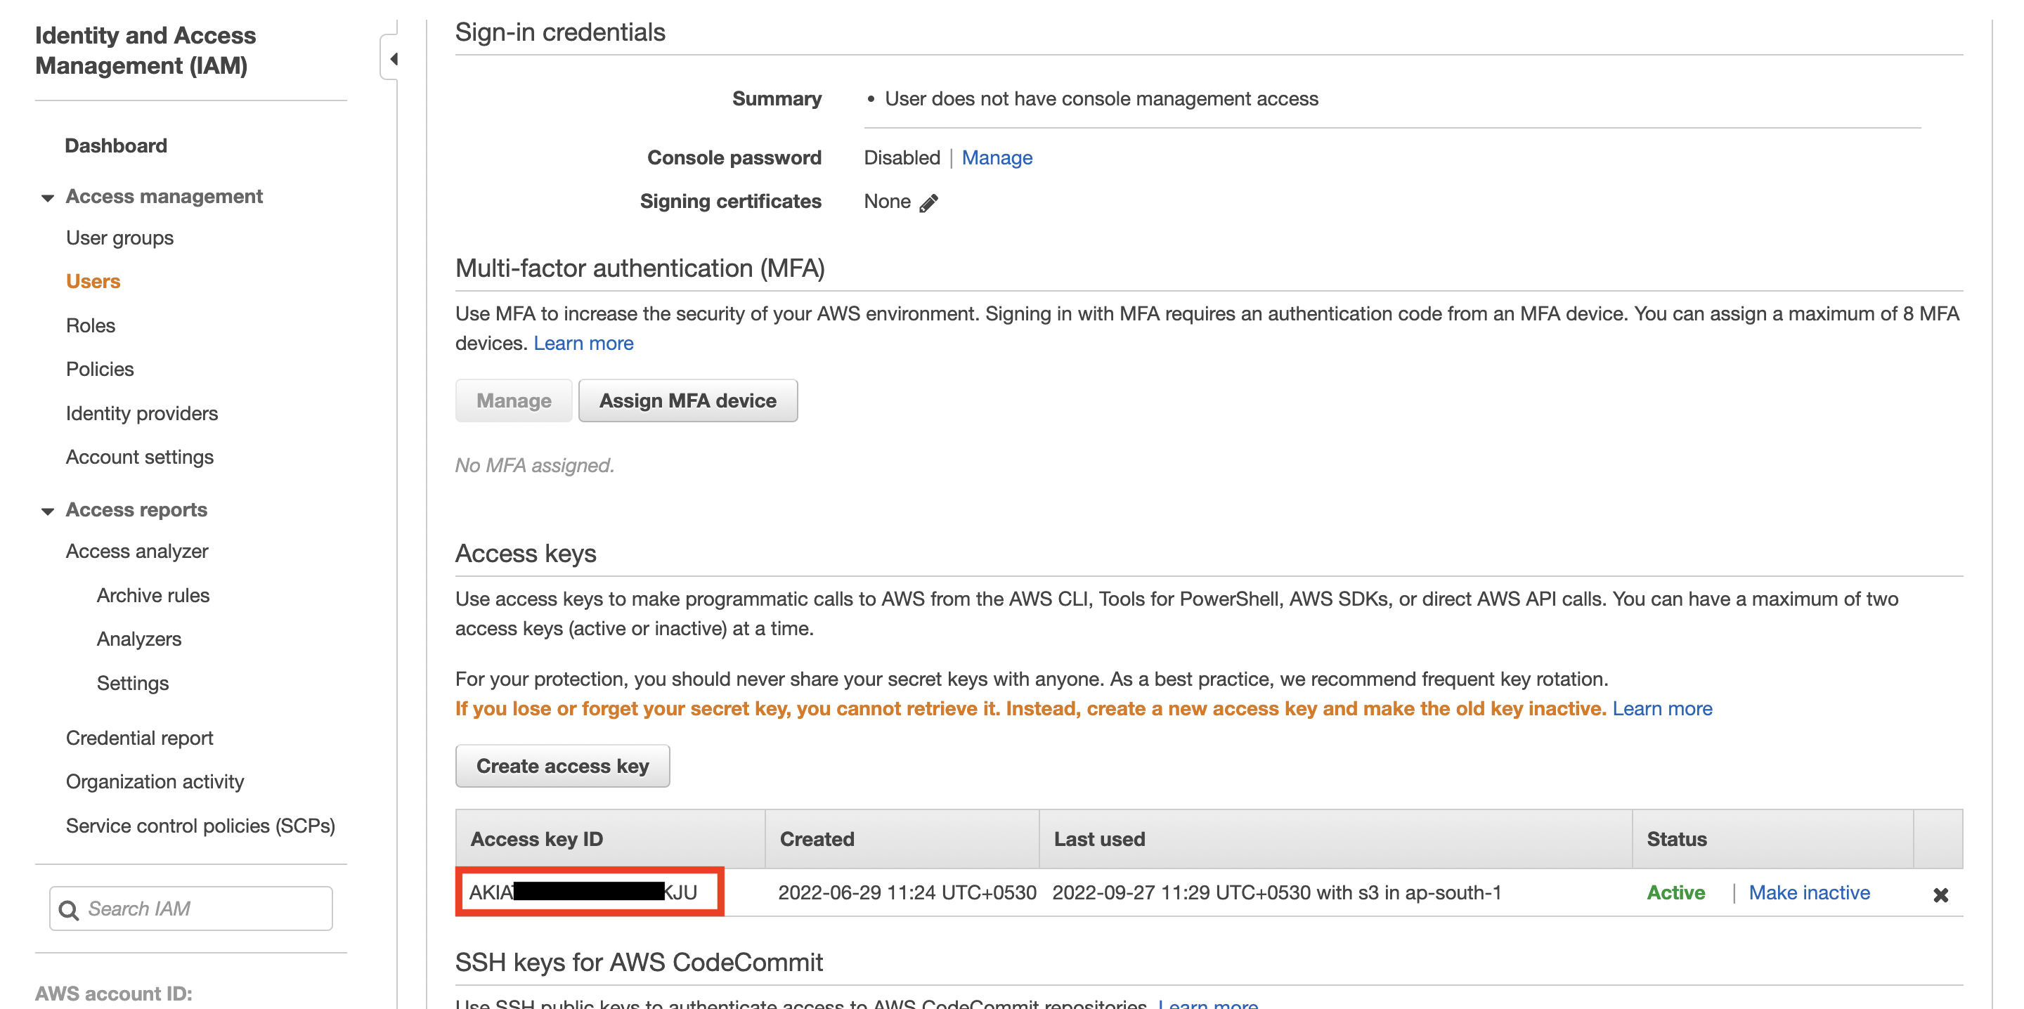Collapse the Access management section

(x=48, y=197)
